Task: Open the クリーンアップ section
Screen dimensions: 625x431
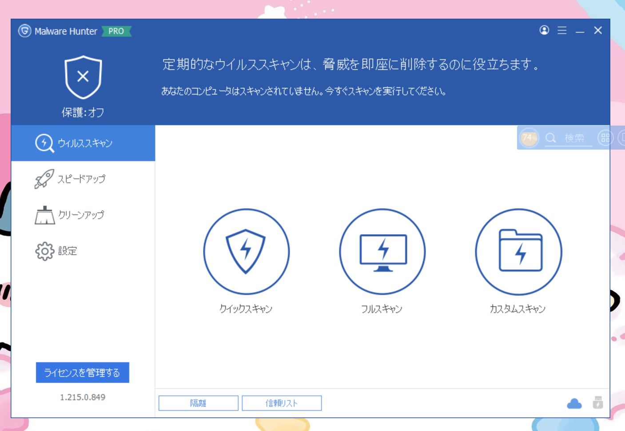Action: [83, 215]
